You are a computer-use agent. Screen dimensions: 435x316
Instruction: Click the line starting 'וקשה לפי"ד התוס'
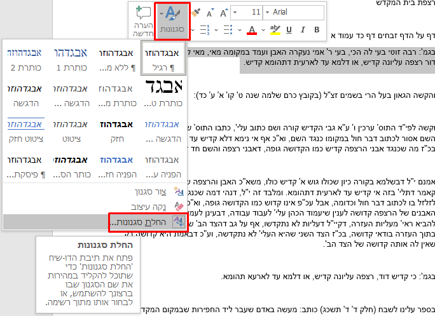(311, 128)
